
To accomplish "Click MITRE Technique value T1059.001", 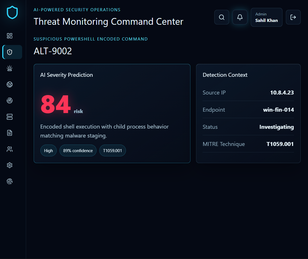I will [x=280, y=144].
